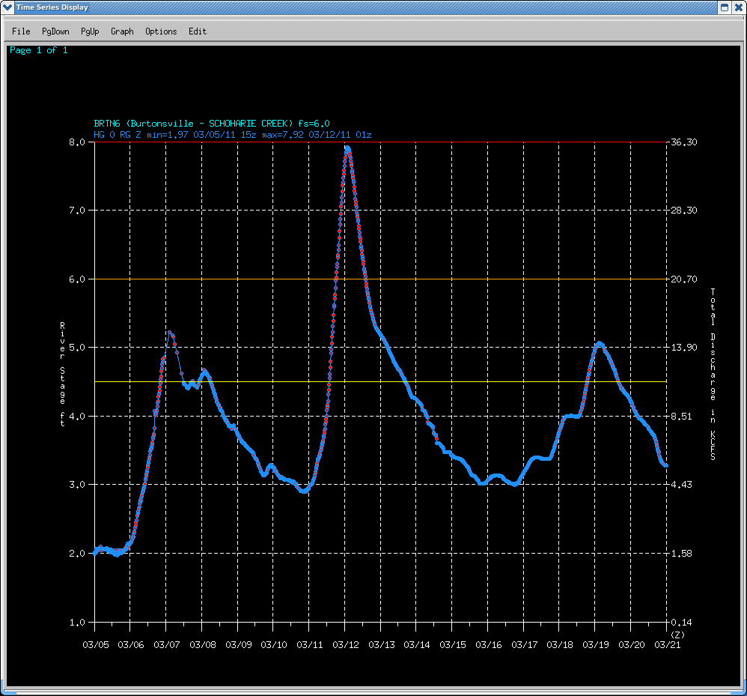747x696 pixels.
Task: Click the 7.0 stage axis label
Action: (77, 211)
